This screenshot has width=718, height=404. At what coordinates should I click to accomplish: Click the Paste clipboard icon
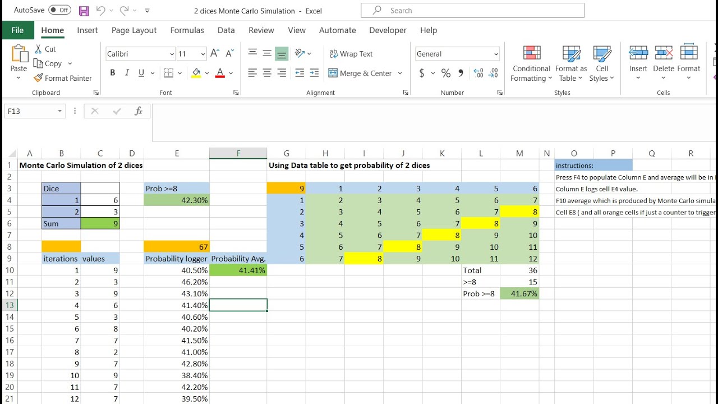tap(19, 54)
